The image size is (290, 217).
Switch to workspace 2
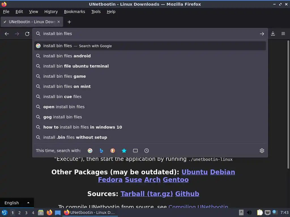pyautogui.click(x=20, y=213)
